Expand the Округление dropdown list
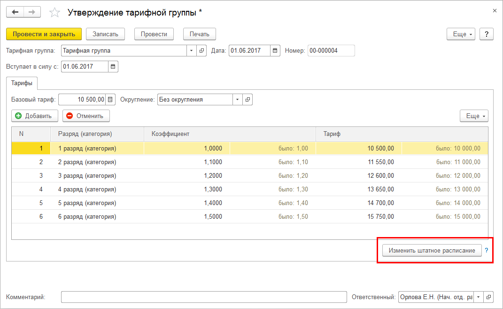503x309 pixels. 237,100
